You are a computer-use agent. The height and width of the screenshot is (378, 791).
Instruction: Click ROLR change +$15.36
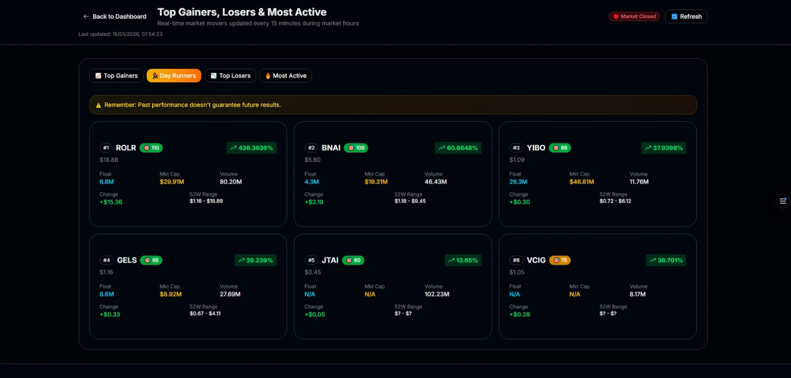pos(111,202)
